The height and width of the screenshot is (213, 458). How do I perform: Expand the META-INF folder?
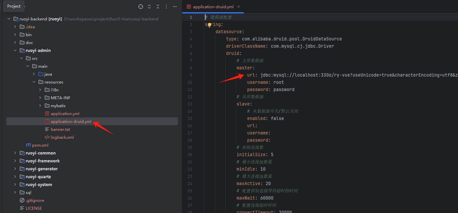tap(40, 98)
